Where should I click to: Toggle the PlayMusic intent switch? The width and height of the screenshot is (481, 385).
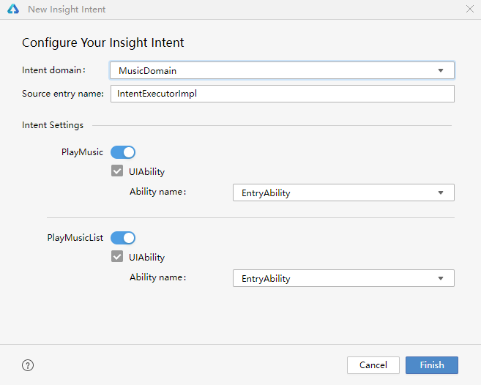tap(123, 152)
